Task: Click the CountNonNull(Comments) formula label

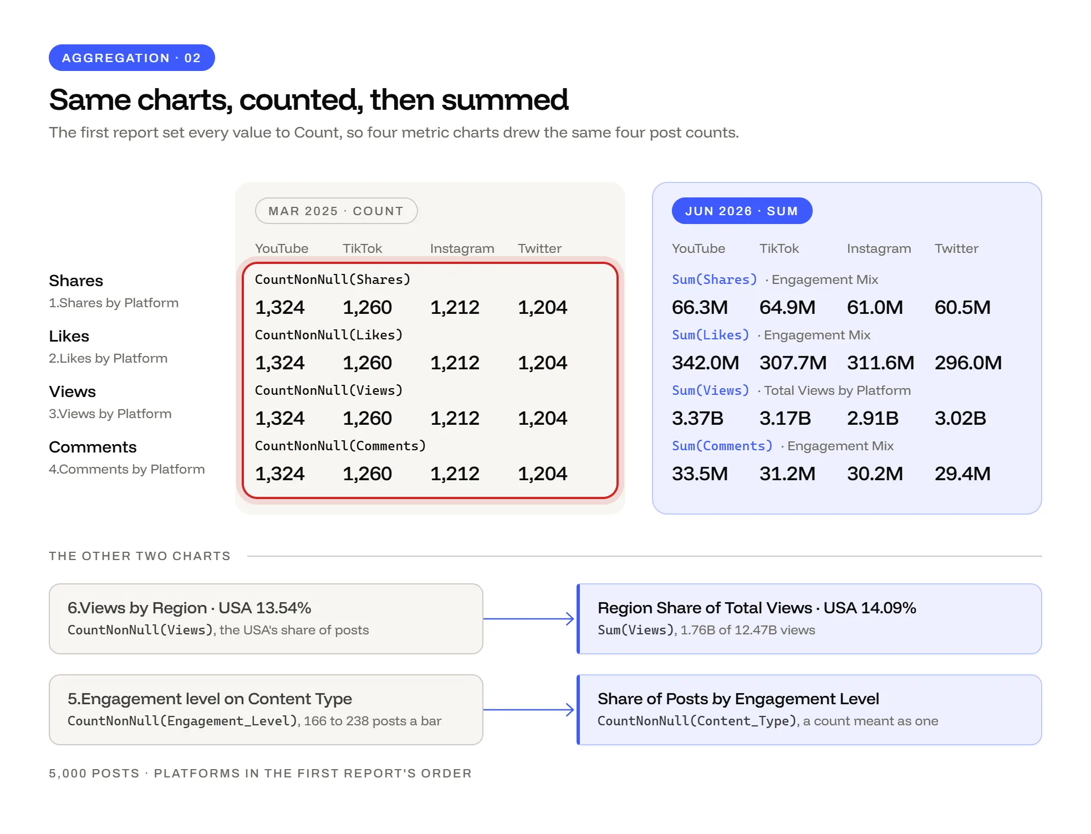Action: [340, 446]
